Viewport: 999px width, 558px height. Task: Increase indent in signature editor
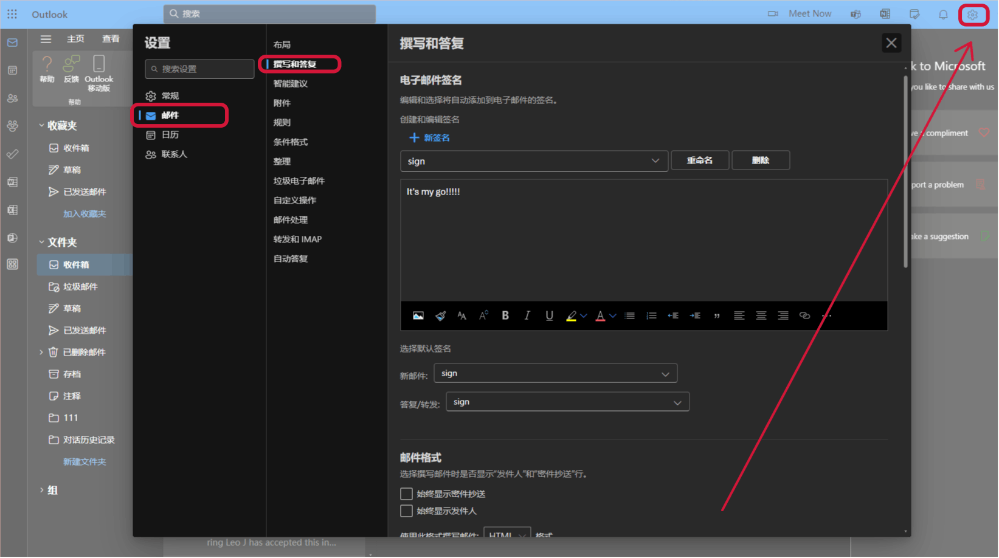(x=696, y=316)
